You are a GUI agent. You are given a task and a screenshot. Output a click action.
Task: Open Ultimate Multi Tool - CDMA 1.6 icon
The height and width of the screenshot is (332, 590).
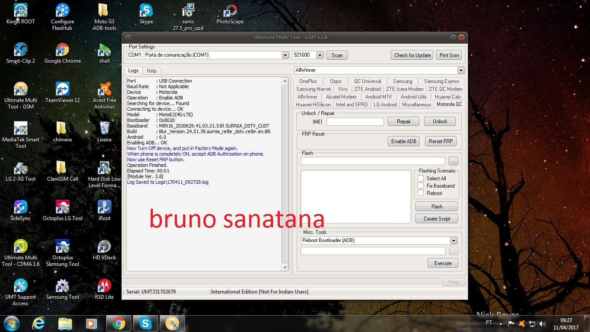[20, 253]
